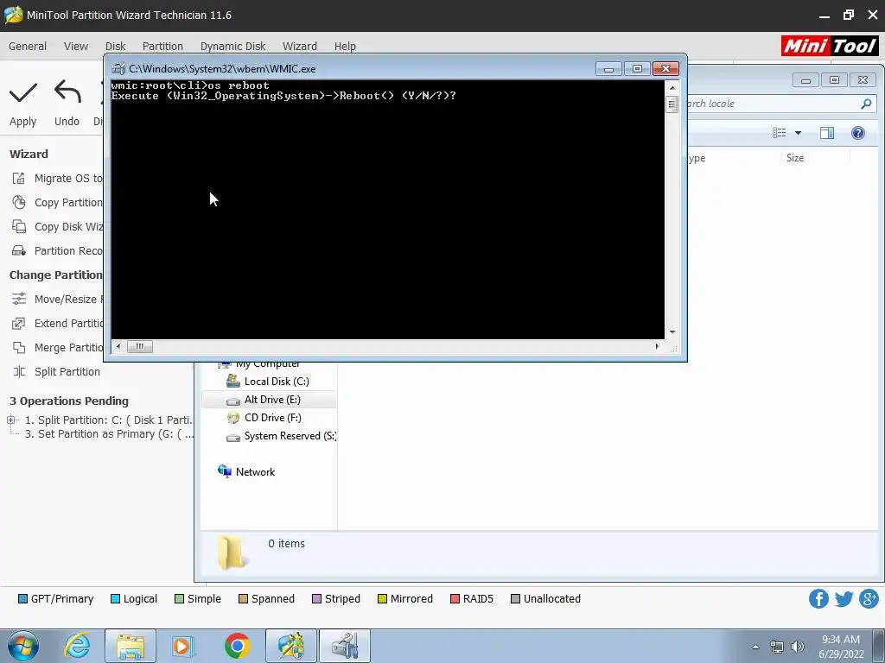Select pending operation 3 Set Partition as Primary
Viewport: 885px width, 663px height.
[109, 434]
